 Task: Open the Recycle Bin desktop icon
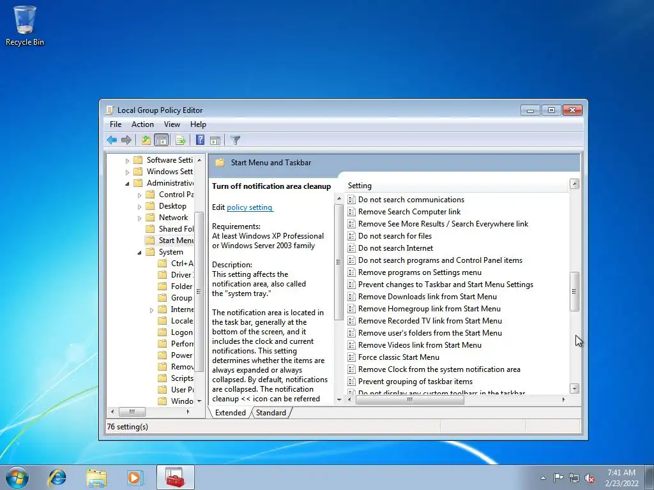[25, 26]
